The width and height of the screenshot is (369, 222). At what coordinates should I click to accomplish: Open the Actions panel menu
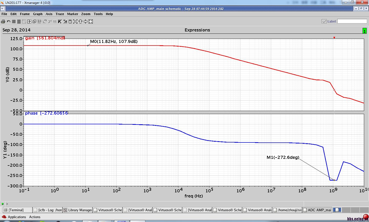[x=35, y=217]
